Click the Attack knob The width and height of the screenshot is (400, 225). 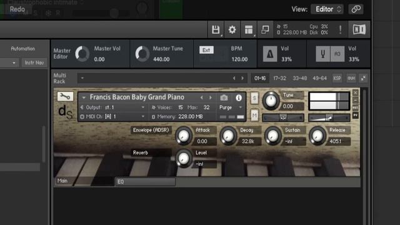[x=183, y=136]
